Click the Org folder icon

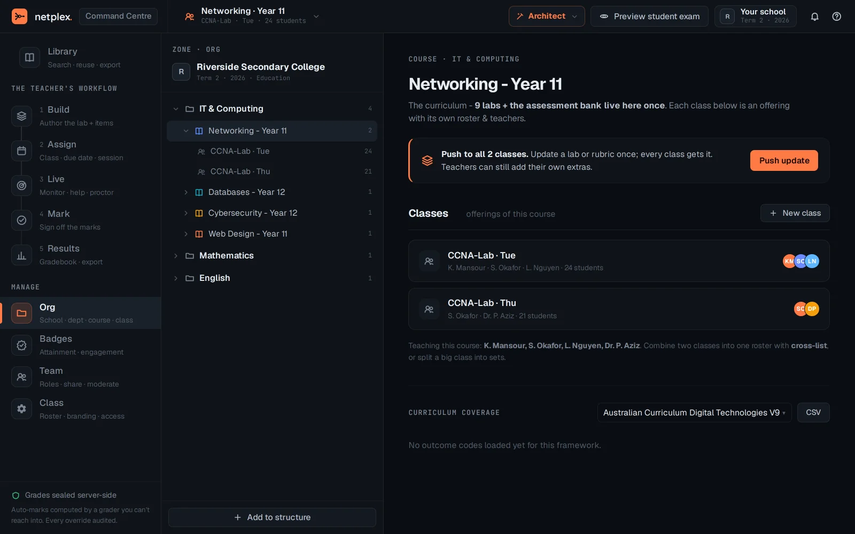(x=21, y=313)
